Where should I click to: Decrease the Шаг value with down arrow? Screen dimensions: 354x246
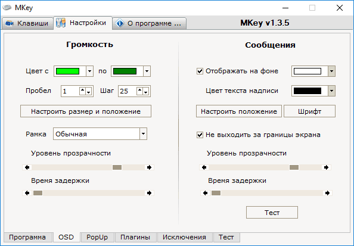point(146,91)
